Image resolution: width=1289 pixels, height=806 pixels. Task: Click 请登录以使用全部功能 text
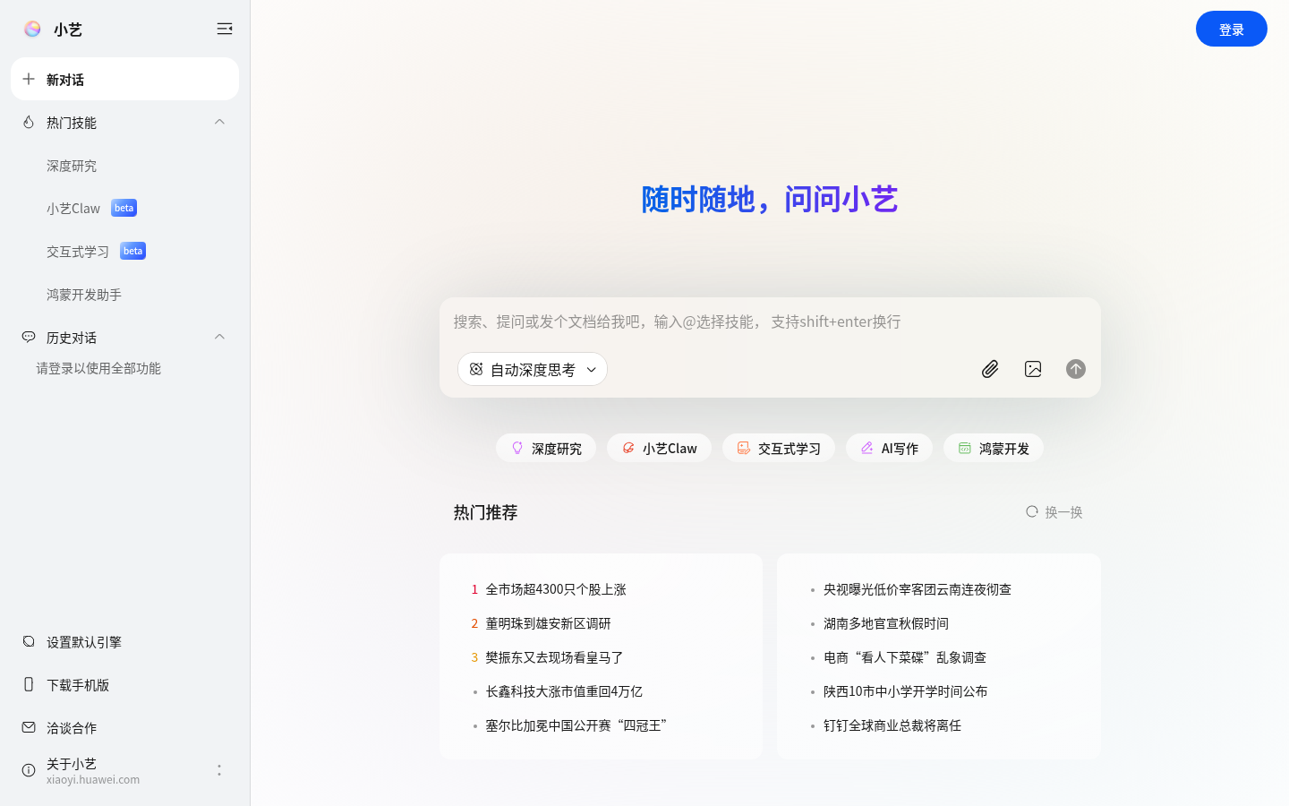[x=98, y=368]
